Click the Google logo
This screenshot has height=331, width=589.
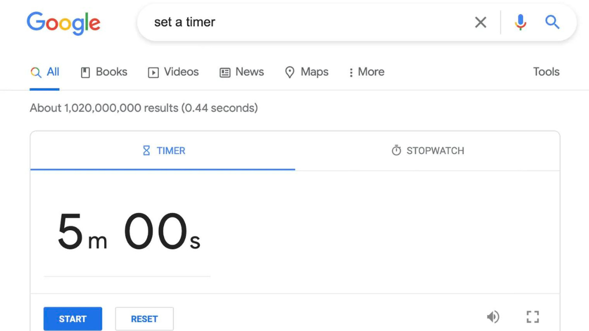pos(64,23)
